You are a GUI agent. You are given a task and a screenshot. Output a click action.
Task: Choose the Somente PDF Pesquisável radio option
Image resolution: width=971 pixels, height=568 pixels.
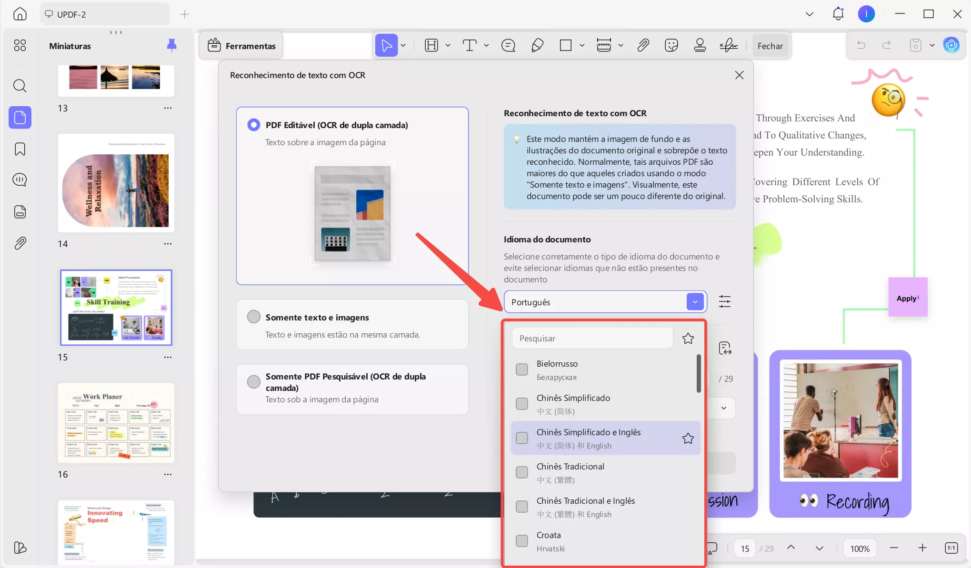(x=254, y=381)
